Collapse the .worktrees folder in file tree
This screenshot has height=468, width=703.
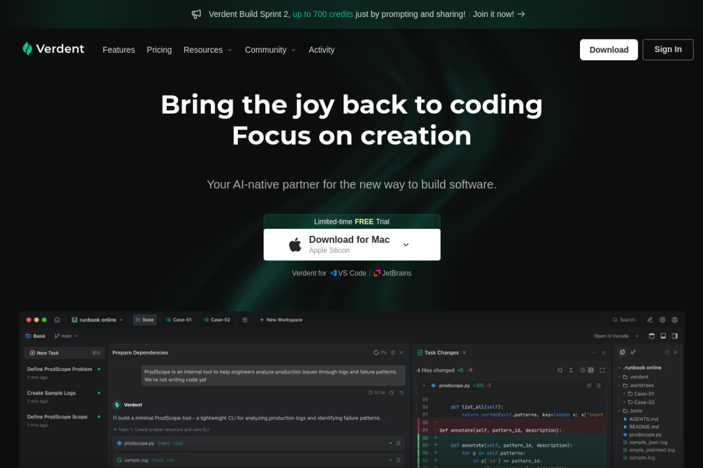tap(620, 385)
